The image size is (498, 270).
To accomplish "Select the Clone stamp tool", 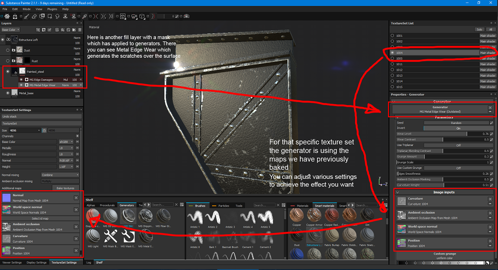I will [65, 16].
